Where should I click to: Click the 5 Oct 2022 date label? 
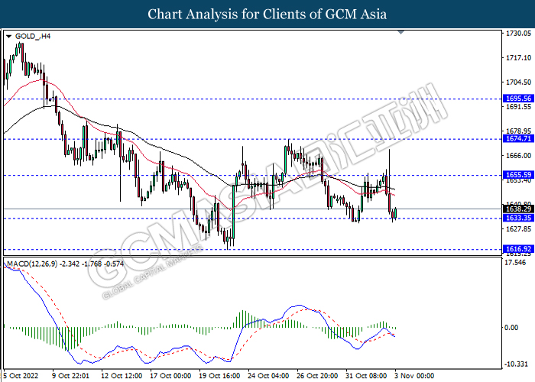21,376
